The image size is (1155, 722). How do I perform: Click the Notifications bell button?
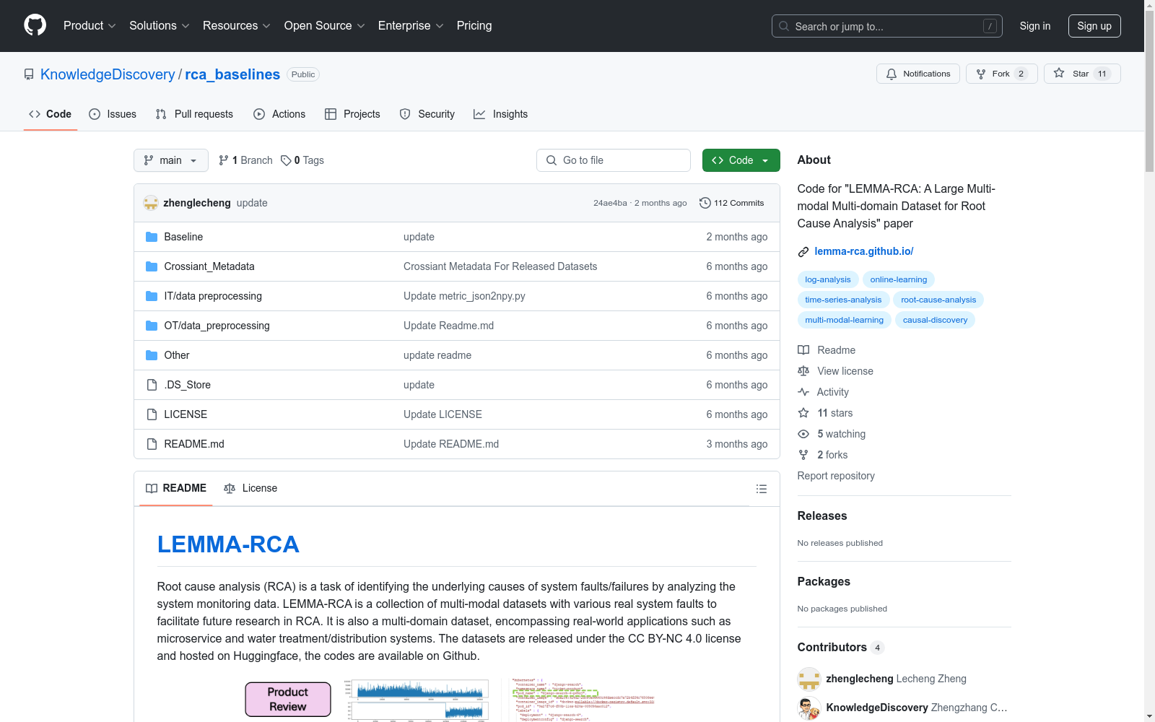point(918,74)
